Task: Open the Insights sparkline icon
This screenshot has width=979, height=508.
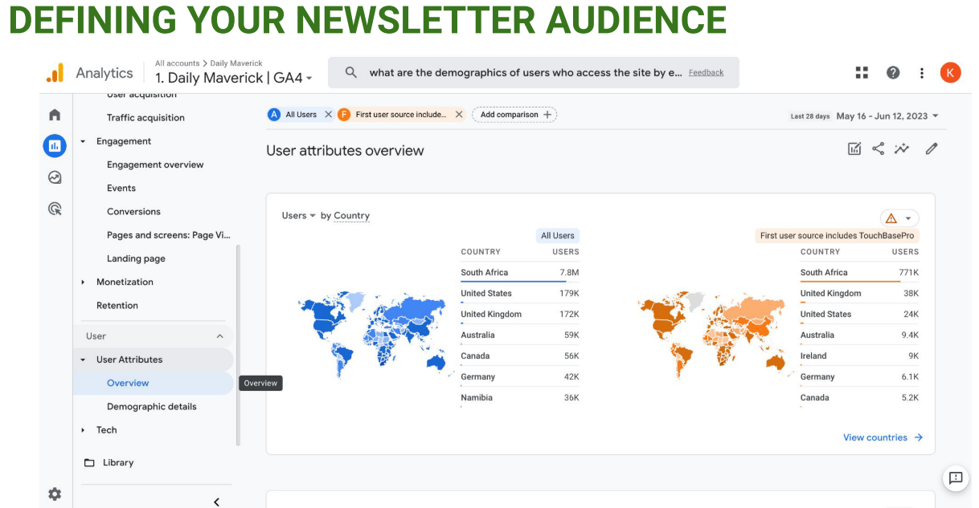Action: [x=902, y=148]
